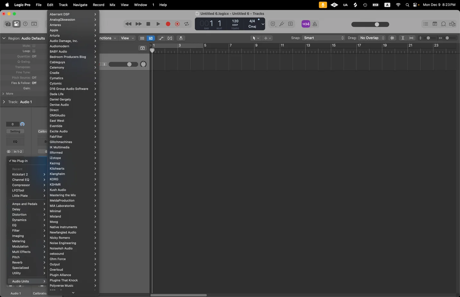Click the Replace mode icon
This screenshot has width=460, height=297.
click(273, 24)
